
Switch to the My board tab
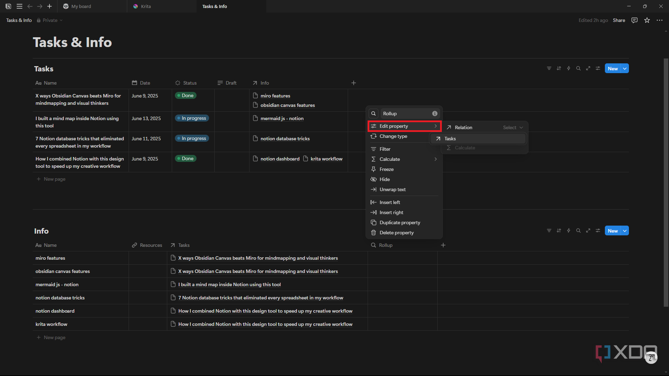[x=92, y=6]
